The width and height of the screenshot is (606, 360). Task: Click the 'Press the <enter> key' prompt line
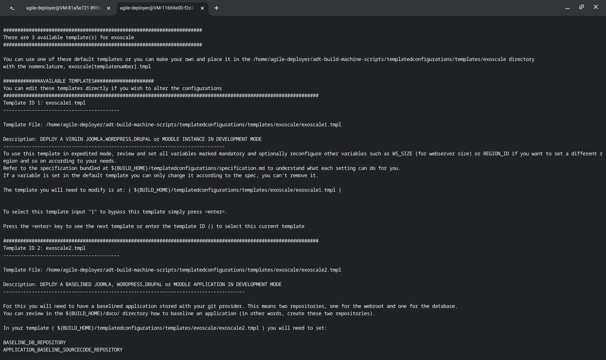click(154, 226)
